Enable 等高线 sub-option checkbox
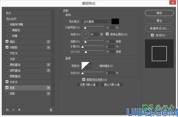This screenshot has height=117, width=178. click(9, 30)
